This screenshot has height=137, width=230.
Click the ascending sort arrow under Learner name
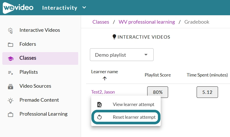click(x=105, y=79)
